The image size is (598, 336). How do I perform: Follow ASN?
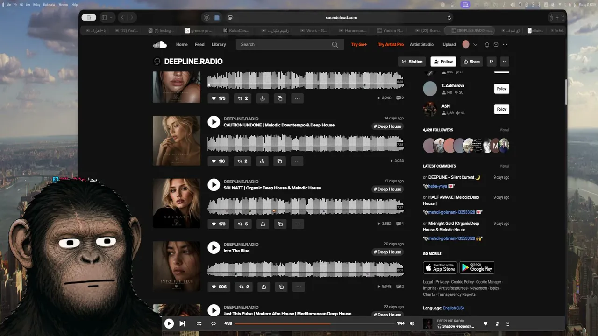tap(502, 109)
